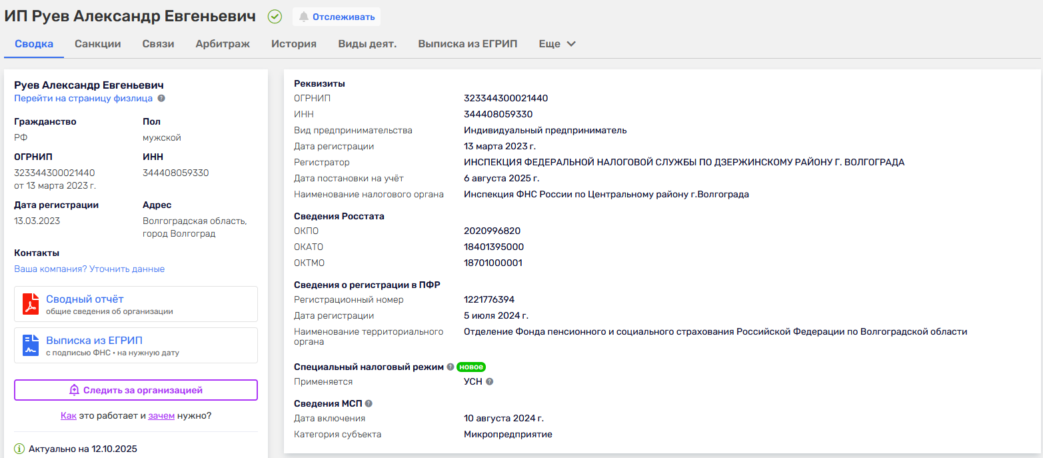Screen dimensions: 1043x458
Task: Click the green verification checkmark icon
Action: (x=275, y=16)
